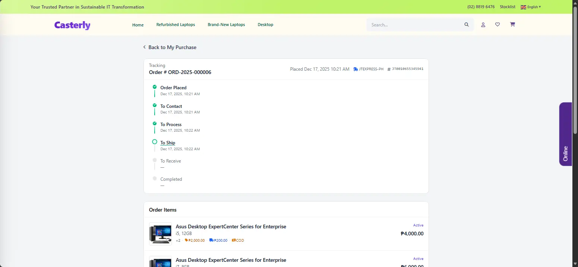Click the JTEXPRESS-PH courier truck icon
Screen dimensions: 578x267
(356, 69)
